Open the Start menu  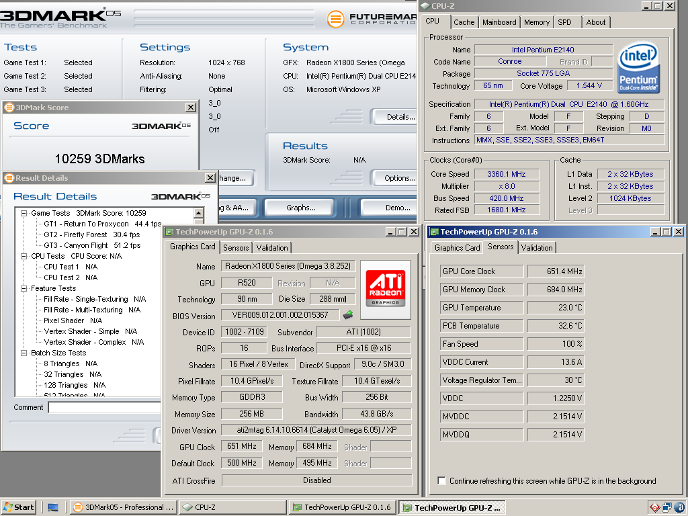[x=18, y=507]
